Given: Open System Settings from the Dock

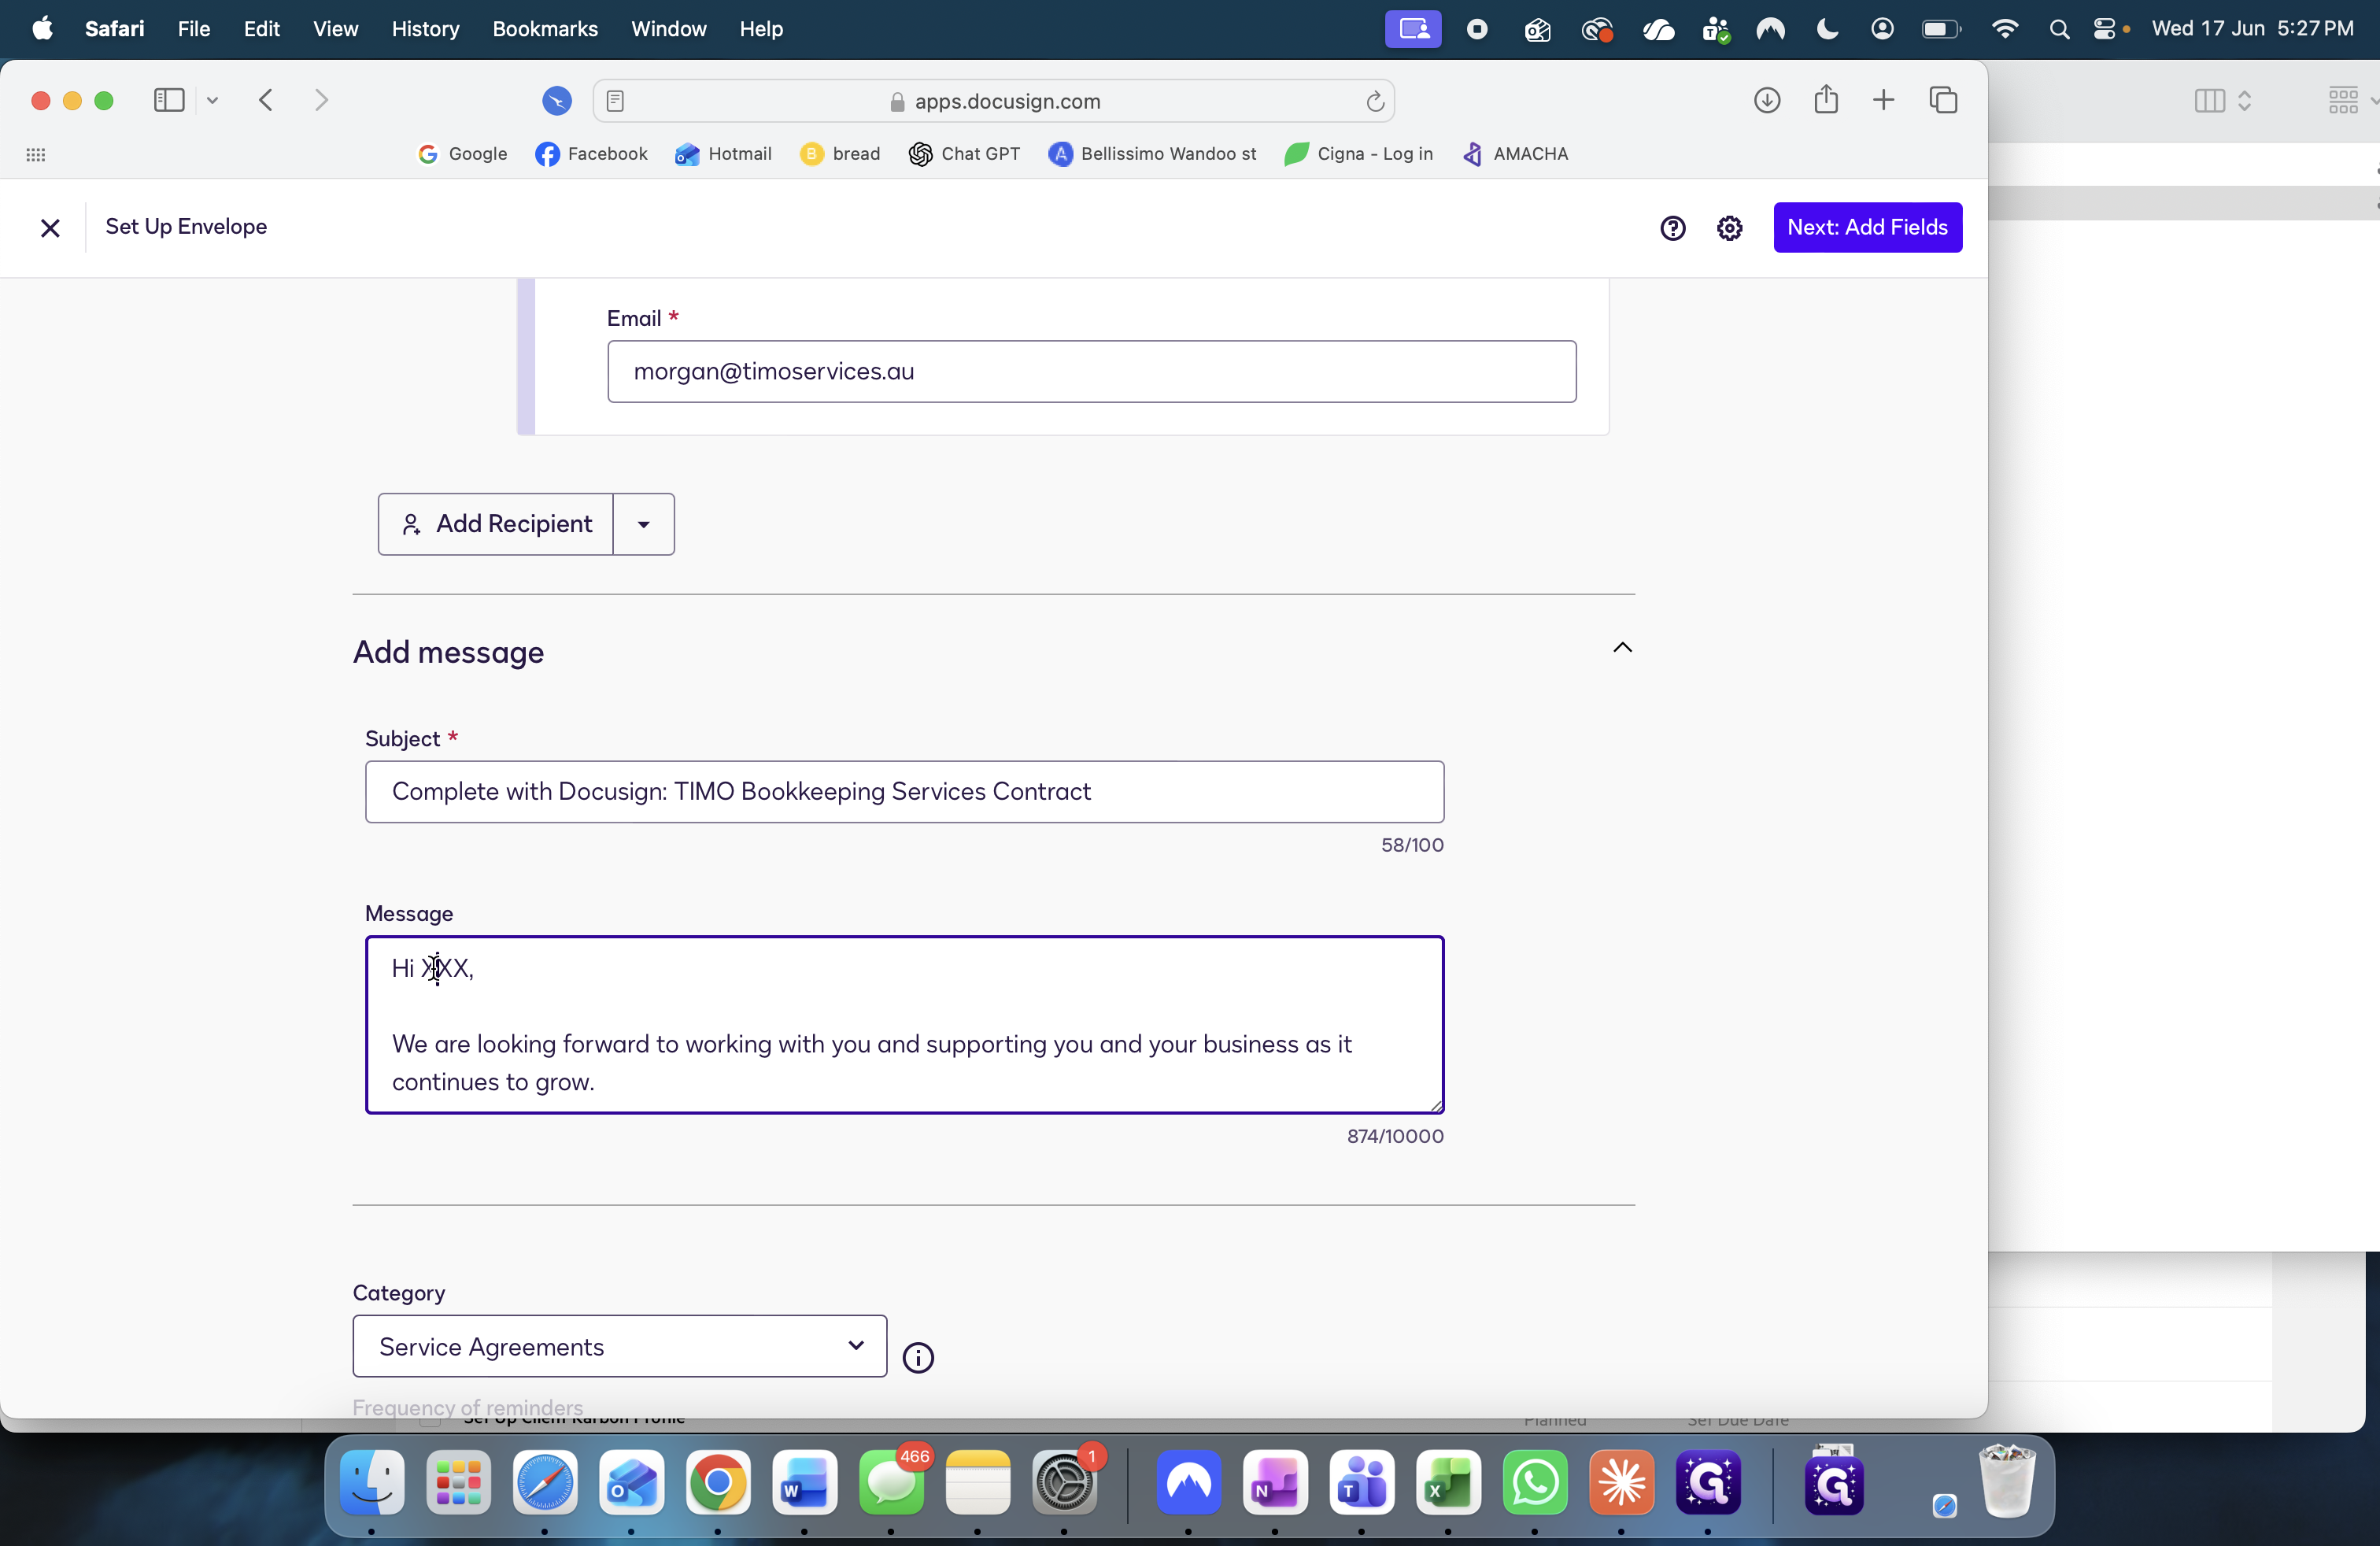Looking at the screenshot, I should click(x=1064, y=1481).
